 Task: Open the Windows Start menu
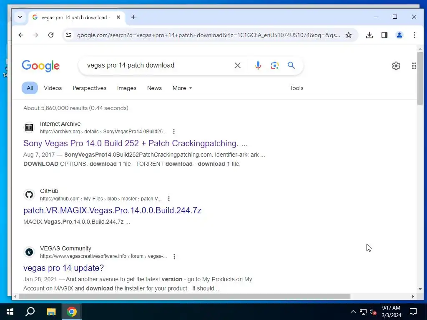[x=10, y=312]
